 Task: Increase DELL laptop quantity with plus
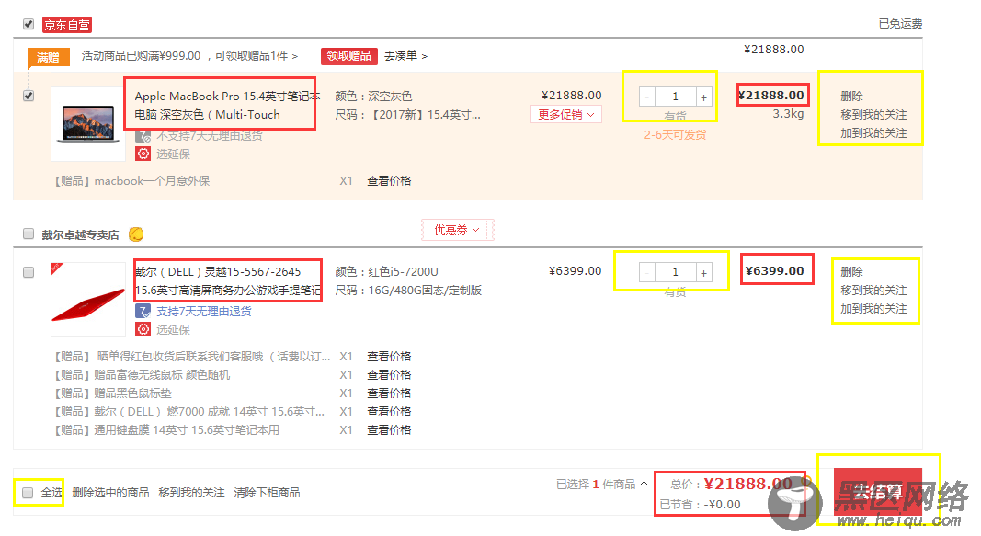(x=704, y=273)
